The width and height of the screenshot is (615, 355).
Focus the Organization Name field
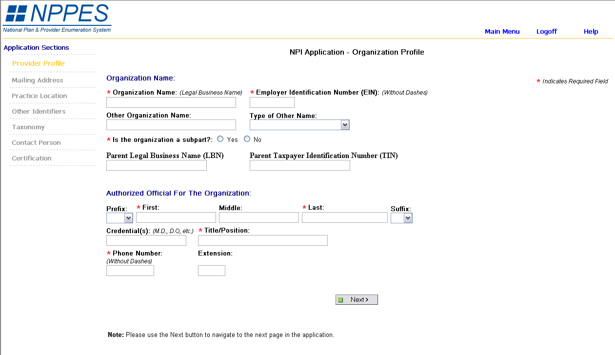[x=171, y=102]
